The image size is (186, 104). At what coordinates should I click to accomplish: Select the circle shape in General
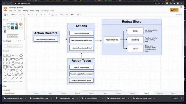pos(9,59)
